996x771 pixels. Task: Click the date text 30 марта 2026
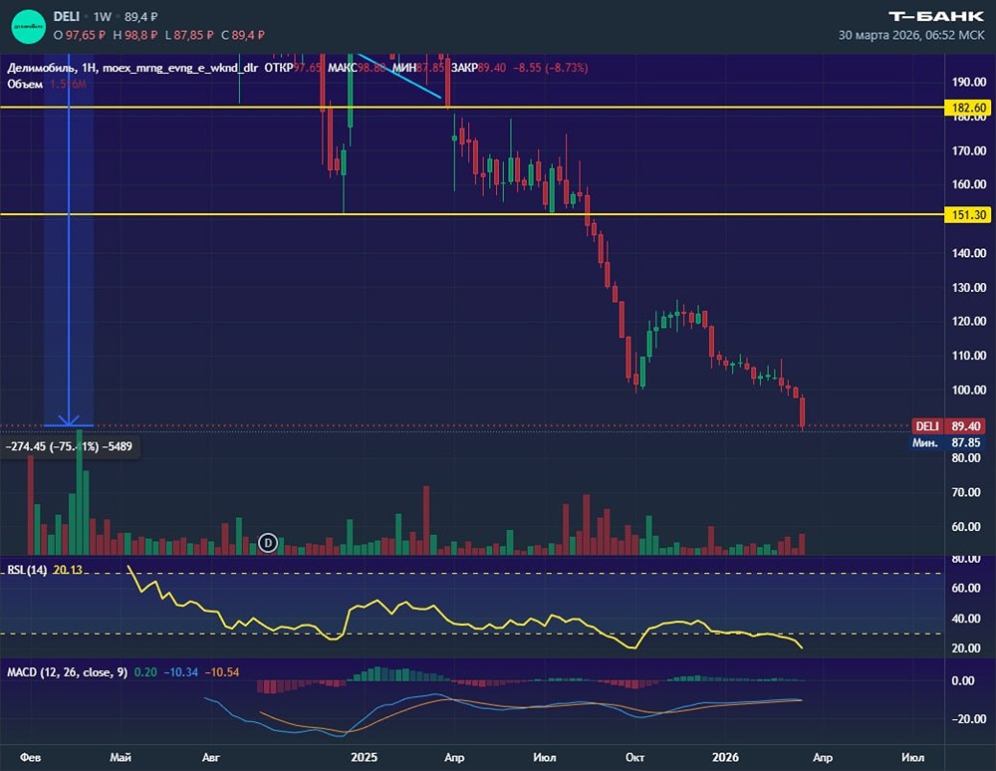pyautogui.click(x=878, y=35)
